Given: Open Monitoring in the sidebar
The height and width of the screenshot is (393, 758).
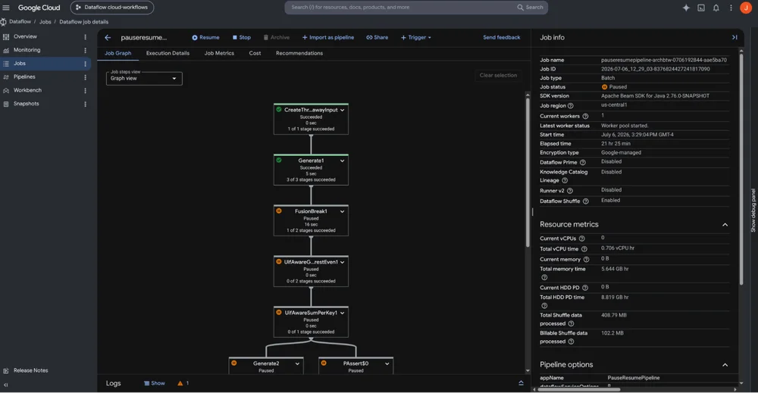Looking at the screenshot, I should coord(27,50).
